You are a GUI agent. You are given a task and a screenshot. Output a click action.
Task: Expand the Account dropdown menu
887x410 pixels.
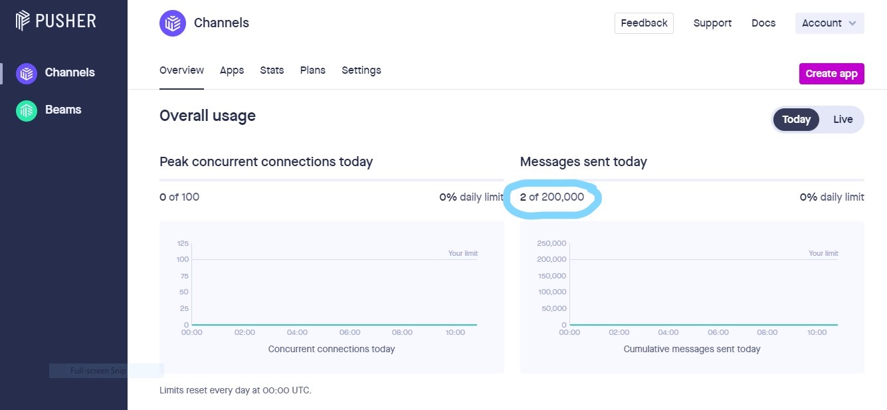pos(829,23)
